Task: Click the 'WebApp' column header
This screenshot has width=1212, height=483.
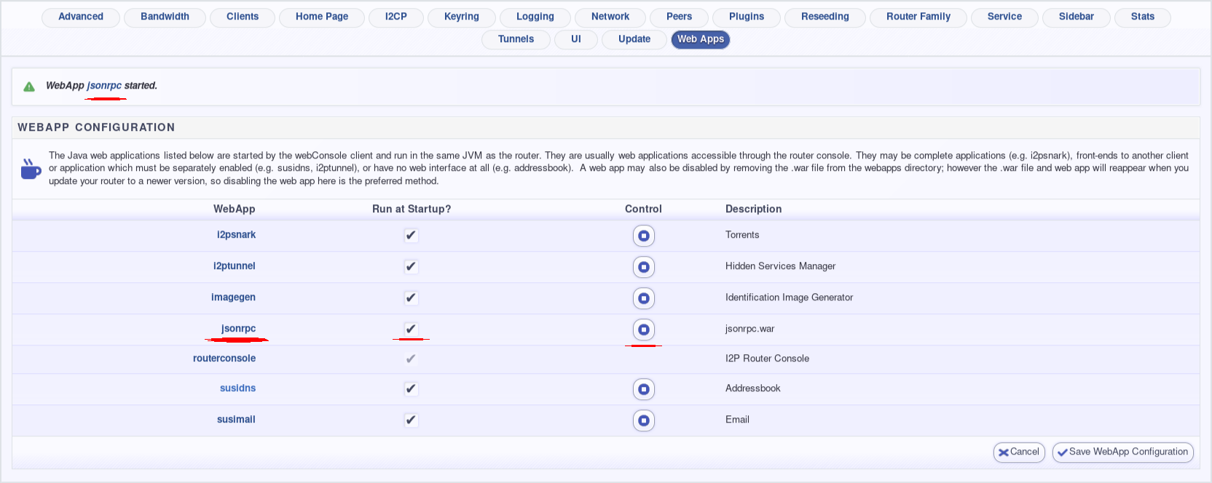Action: click(235, 209)
